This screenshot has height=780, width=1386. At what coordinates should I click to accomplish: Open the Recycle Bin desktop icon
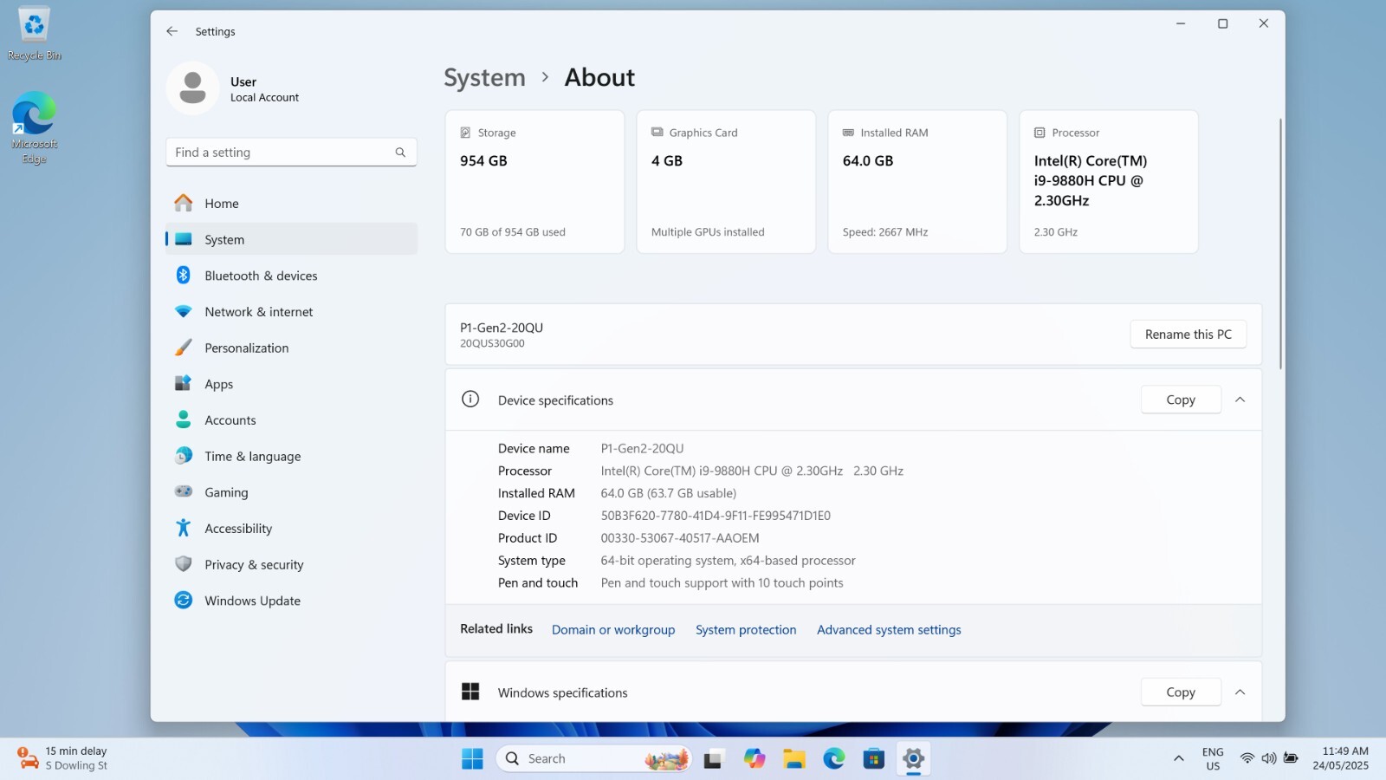[35, 35]
